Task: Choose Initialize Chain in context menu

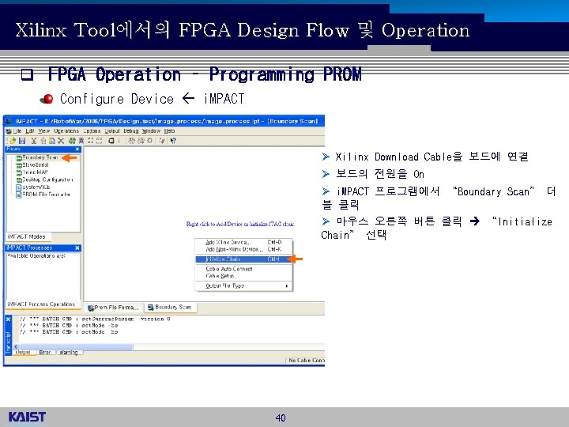Action: [x=243, y=259]
